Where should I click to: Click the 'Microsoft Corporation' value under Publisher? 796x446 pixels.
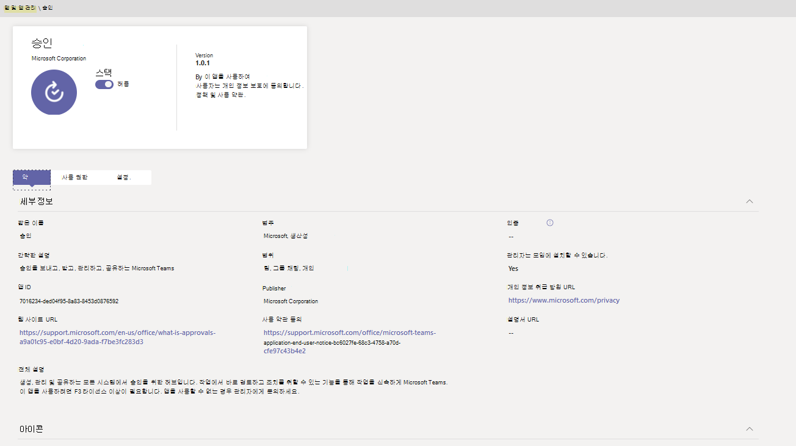[291, 301]
